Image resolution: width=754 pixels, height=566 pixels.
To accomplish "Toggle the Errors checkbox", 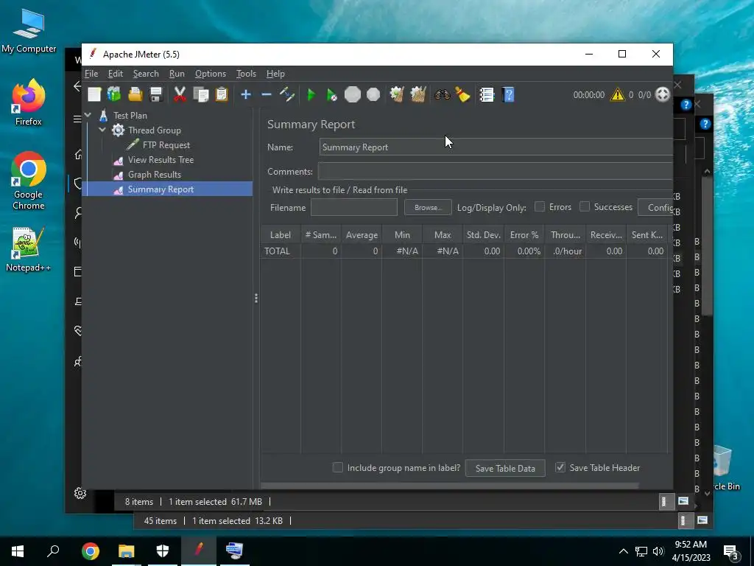I will pos(540,206).
